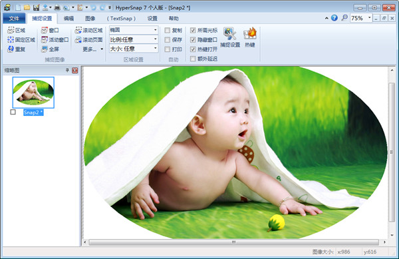Image resolution: width=399 pixels, height=259 pixels.
Task: Click the y:616 image height status
Action: [370, 252]
